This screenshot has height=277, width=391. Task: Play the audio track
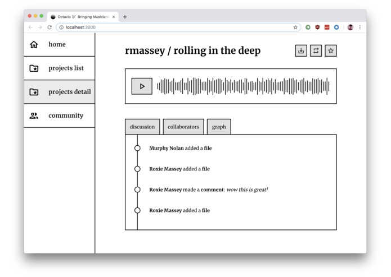(x=142, y=86)
